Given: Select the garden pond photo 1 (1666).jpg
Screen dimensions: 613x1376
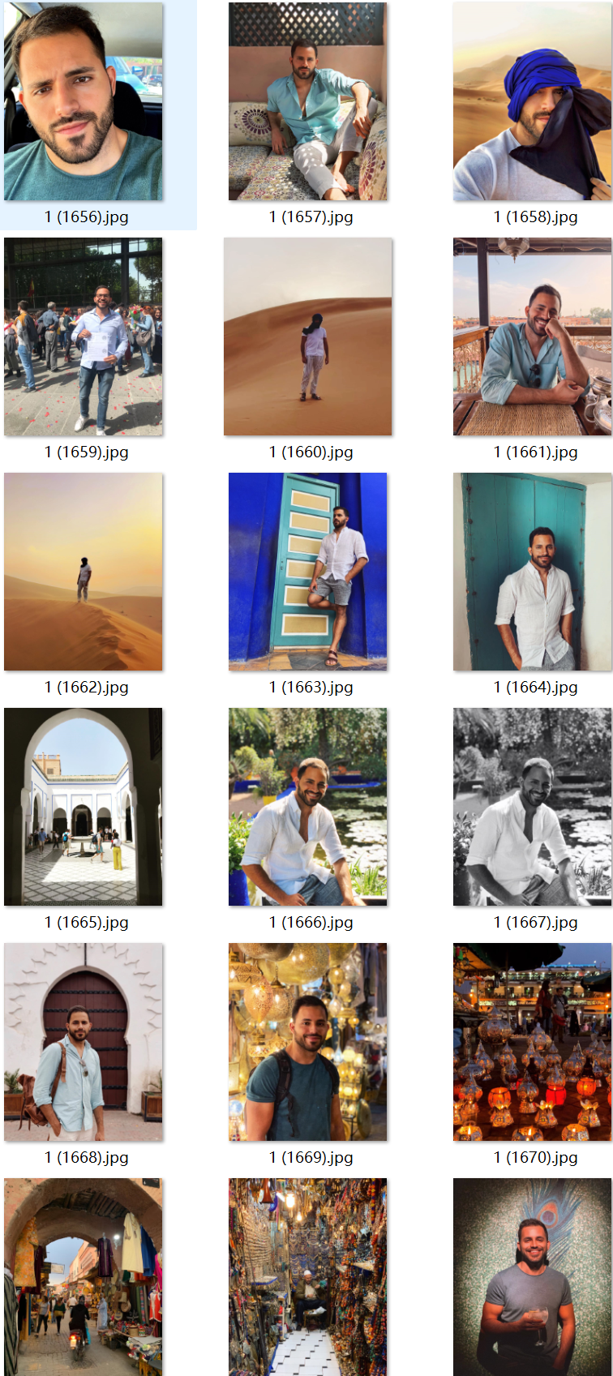Looking at the screenshot, I should (308, 807).
